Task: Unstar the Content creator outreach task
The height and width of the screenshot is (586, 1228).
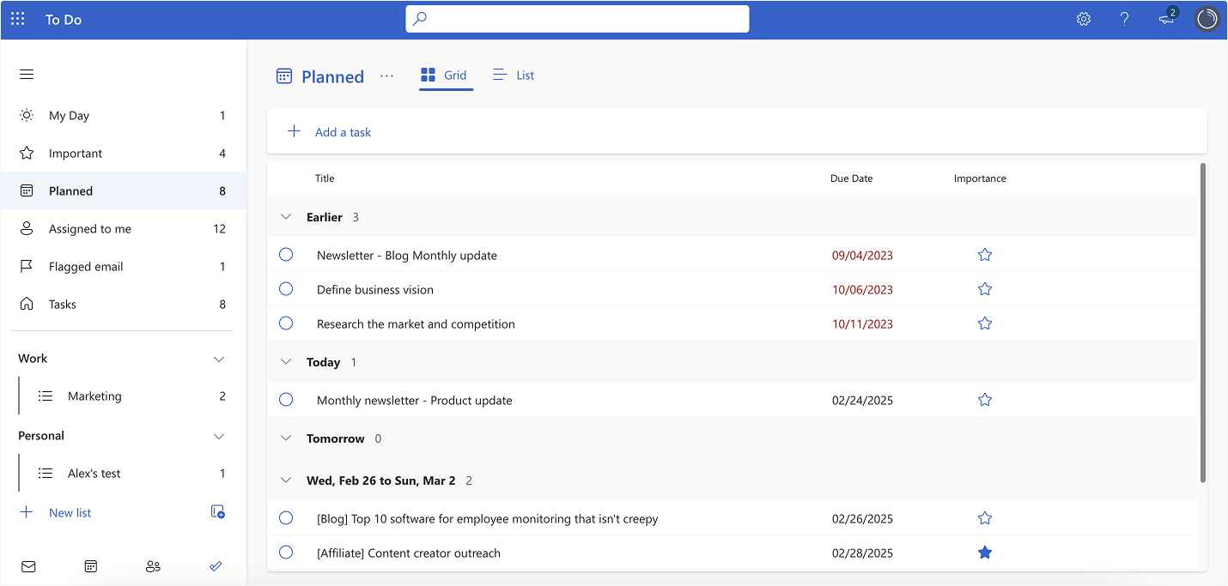Action: click(984, 553)
